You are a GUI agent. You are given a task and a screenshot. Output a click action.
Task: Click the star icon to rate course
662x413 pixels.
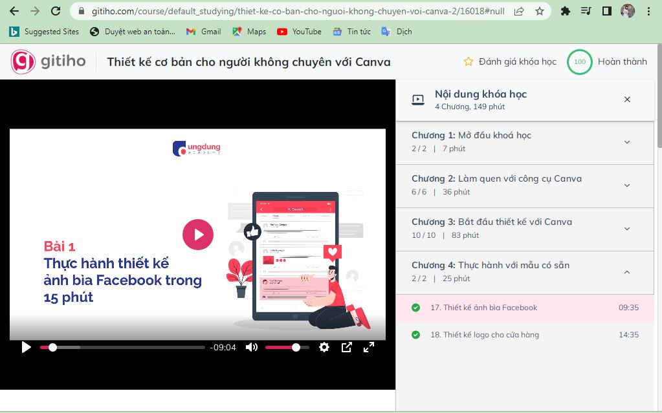pos(469,61)
